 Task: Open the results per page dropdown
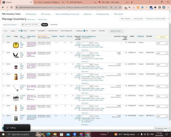point(162,128)
